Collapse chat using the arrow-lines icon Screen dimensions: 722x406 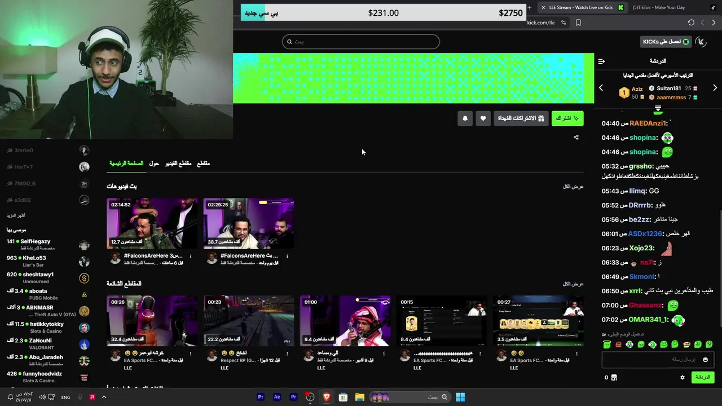coord(601,61)
